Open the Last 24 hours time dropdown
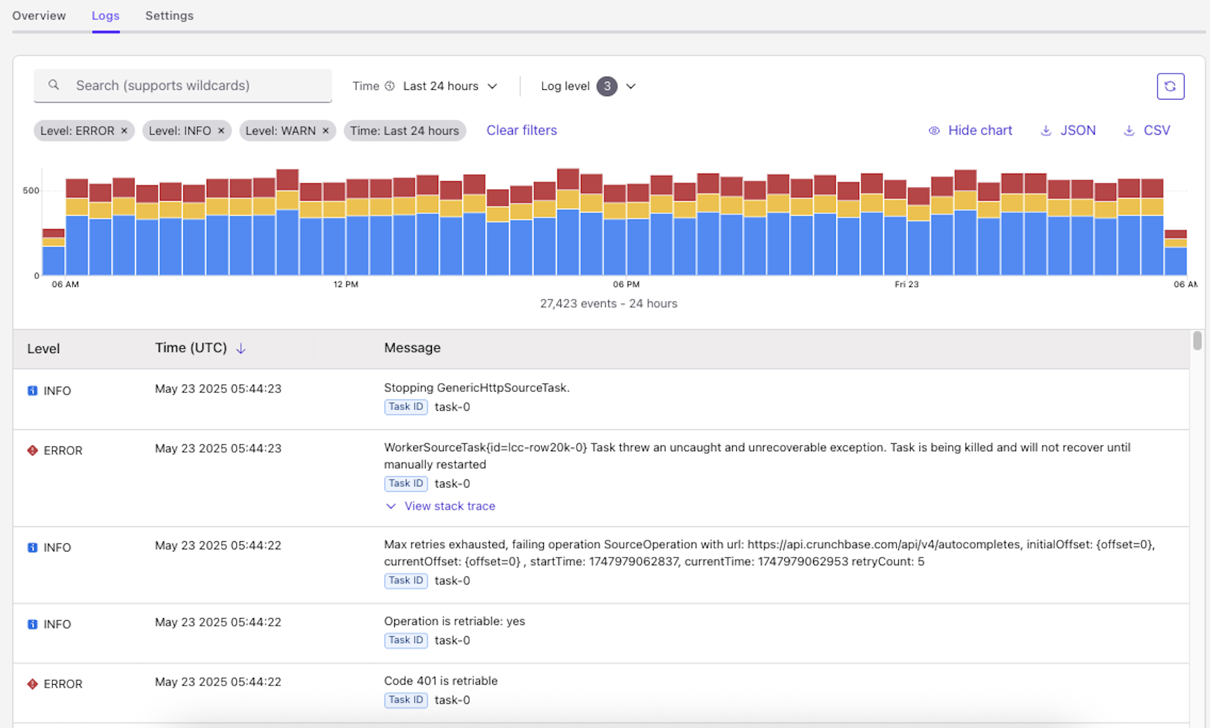The width and height of the screenshot is (1210, 728). coord(450,86)
